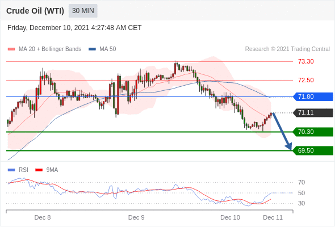The height and width of the screenshot is (227, 335).
Task: Click the blue 71.80 pivot price tag
Action: click(313, 96)
